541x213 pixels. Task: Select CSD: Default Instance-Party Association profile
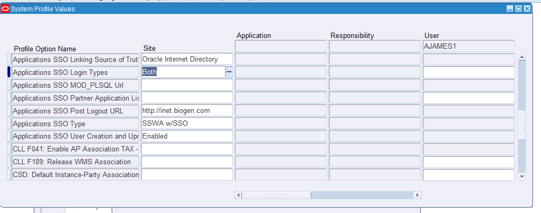[x=75, y=174]
